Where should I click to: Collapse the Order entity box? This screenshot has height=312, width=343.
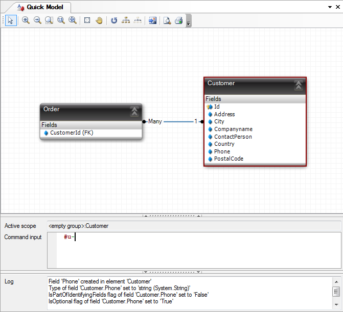point(134,111)
